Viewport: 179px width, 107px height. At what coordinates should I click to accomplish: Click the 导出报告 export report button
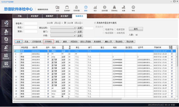click(119, 42)
